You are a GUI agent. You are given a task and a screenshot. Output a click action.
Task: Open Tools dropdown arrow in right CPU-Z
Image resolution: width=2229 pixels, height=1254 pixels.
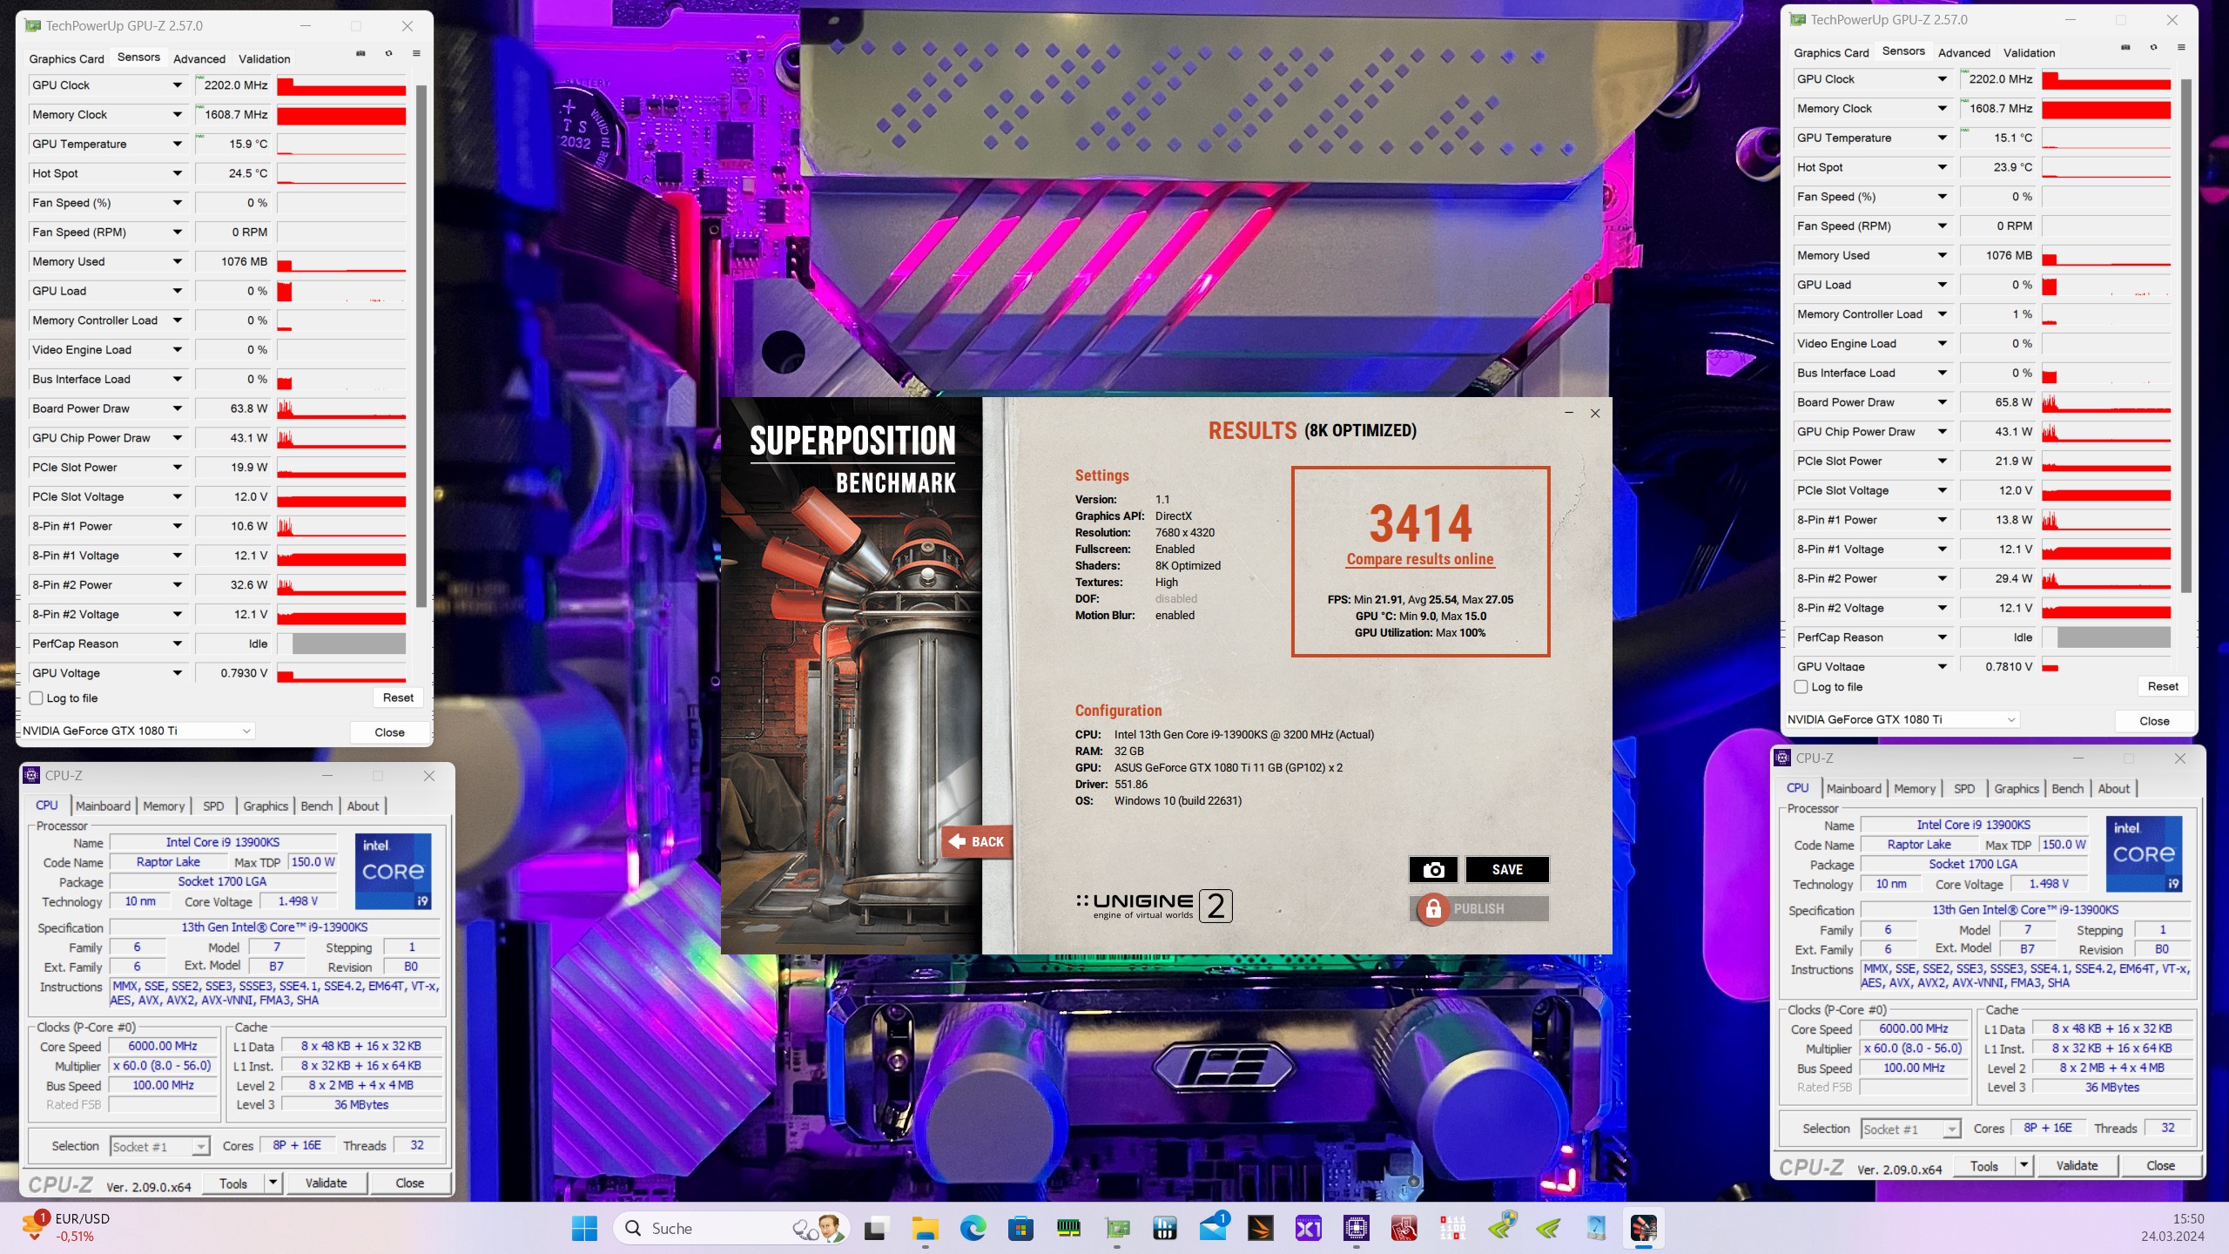(2024, 1165)
